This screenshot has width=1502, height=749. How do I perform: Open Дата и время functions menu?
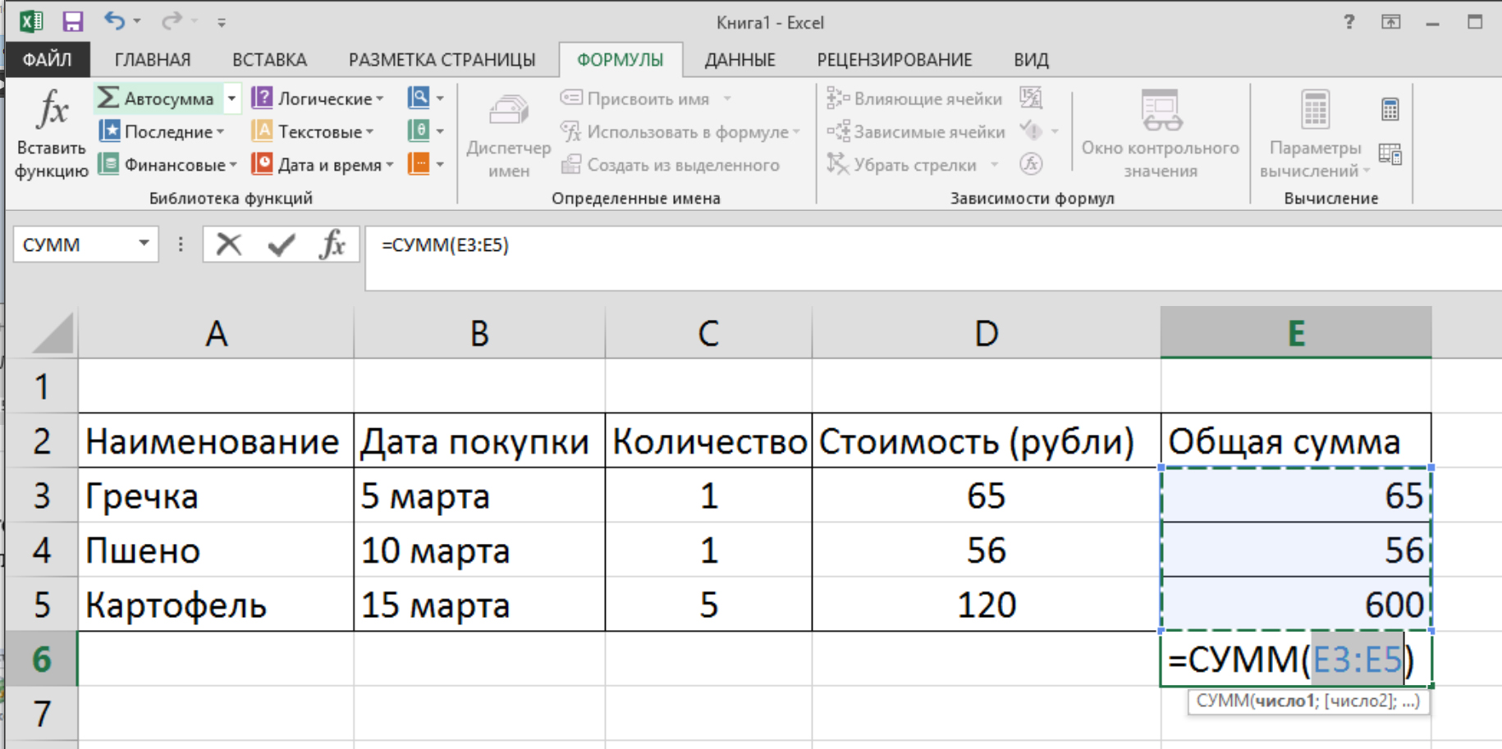(323, 165)
